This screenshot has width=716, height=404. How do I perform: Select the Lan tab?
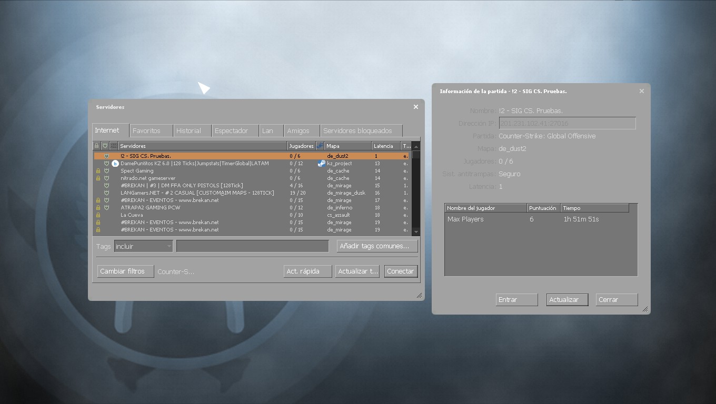tap(272, 130)
